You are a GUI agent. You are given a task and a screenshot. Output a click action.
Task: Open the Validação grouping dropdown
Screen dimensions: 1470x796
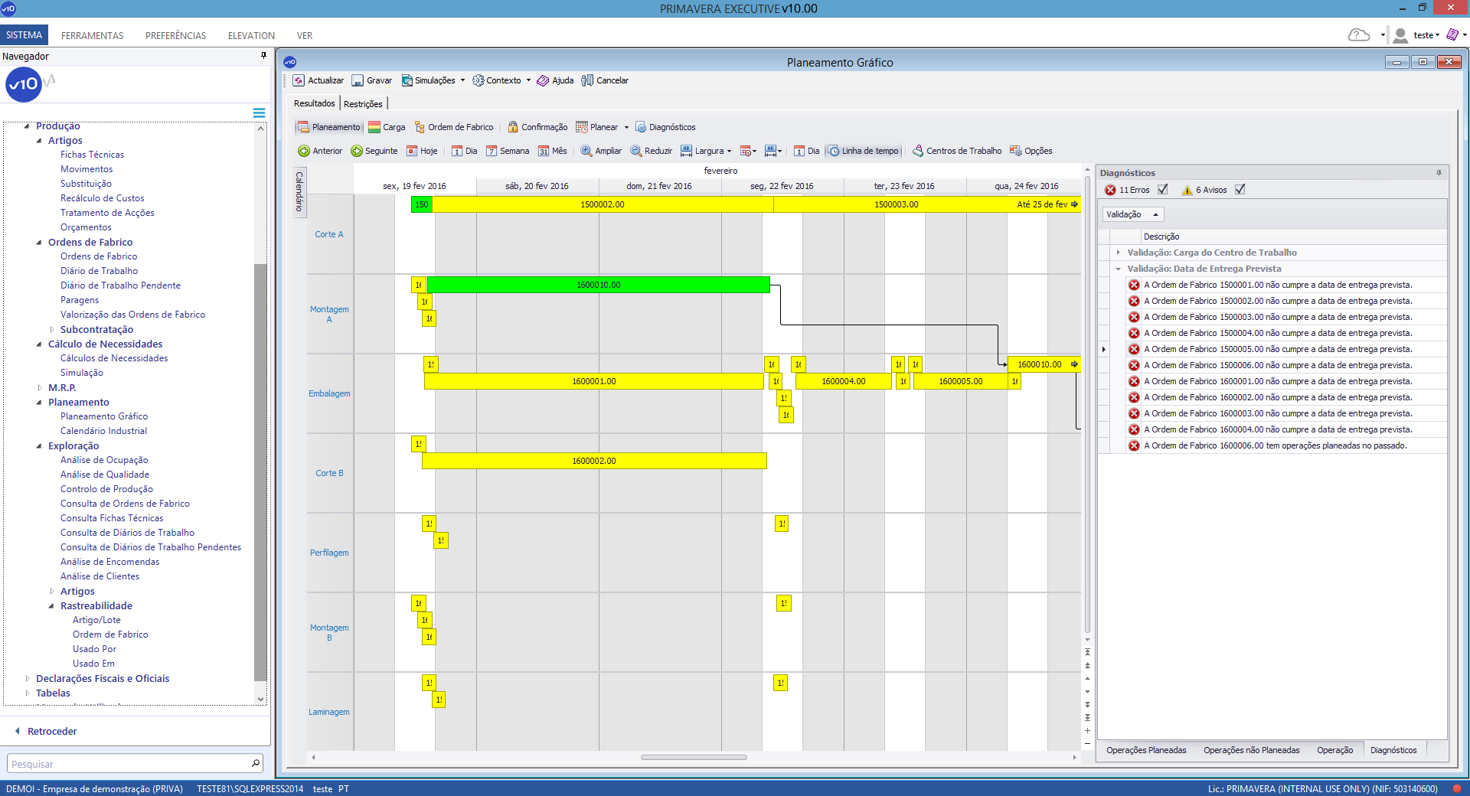(x=1133, y=214)
